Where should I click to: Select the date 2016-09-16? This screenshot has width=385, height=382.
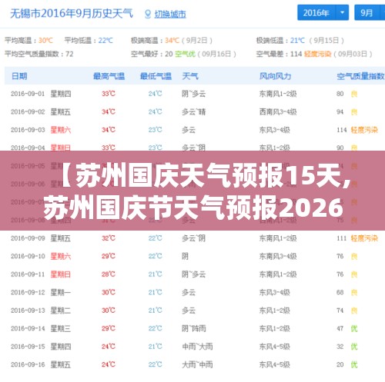pos(28,364)
